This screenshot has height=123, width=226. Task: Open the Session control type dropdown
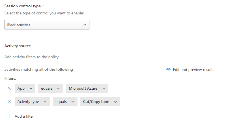click(x=47, y=25)
